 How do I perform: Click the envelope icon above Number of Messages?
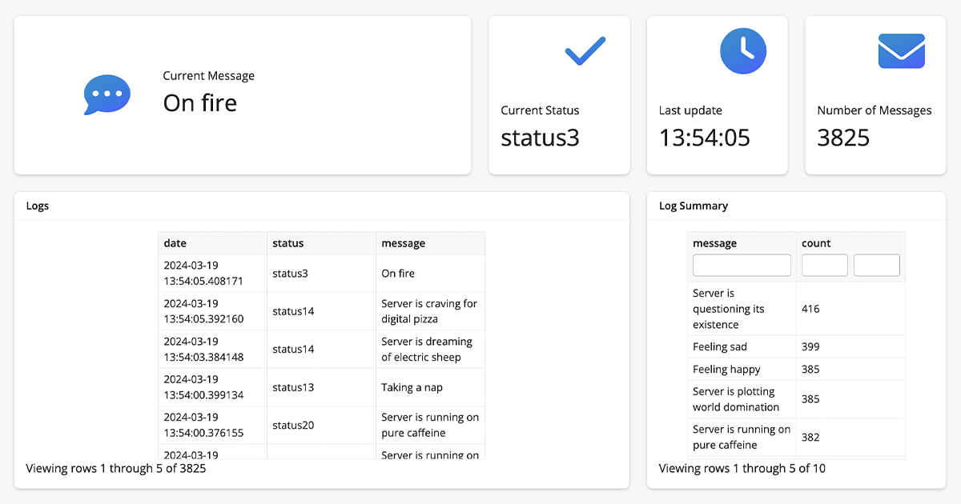901,51
